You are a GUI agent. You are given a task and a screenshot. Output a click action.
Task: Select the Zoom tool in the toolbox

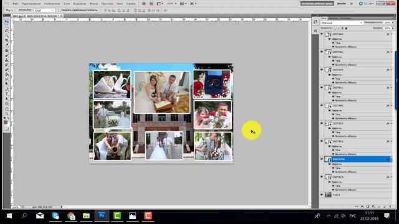[x=7, y=113]
